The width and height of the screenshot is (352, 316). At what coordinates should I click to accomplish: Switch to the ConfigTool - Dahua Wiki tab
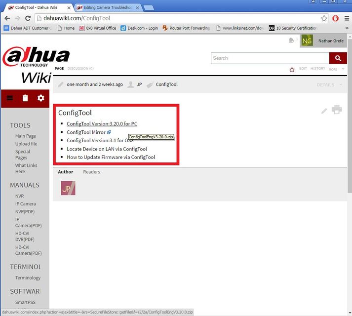[36, 7]
